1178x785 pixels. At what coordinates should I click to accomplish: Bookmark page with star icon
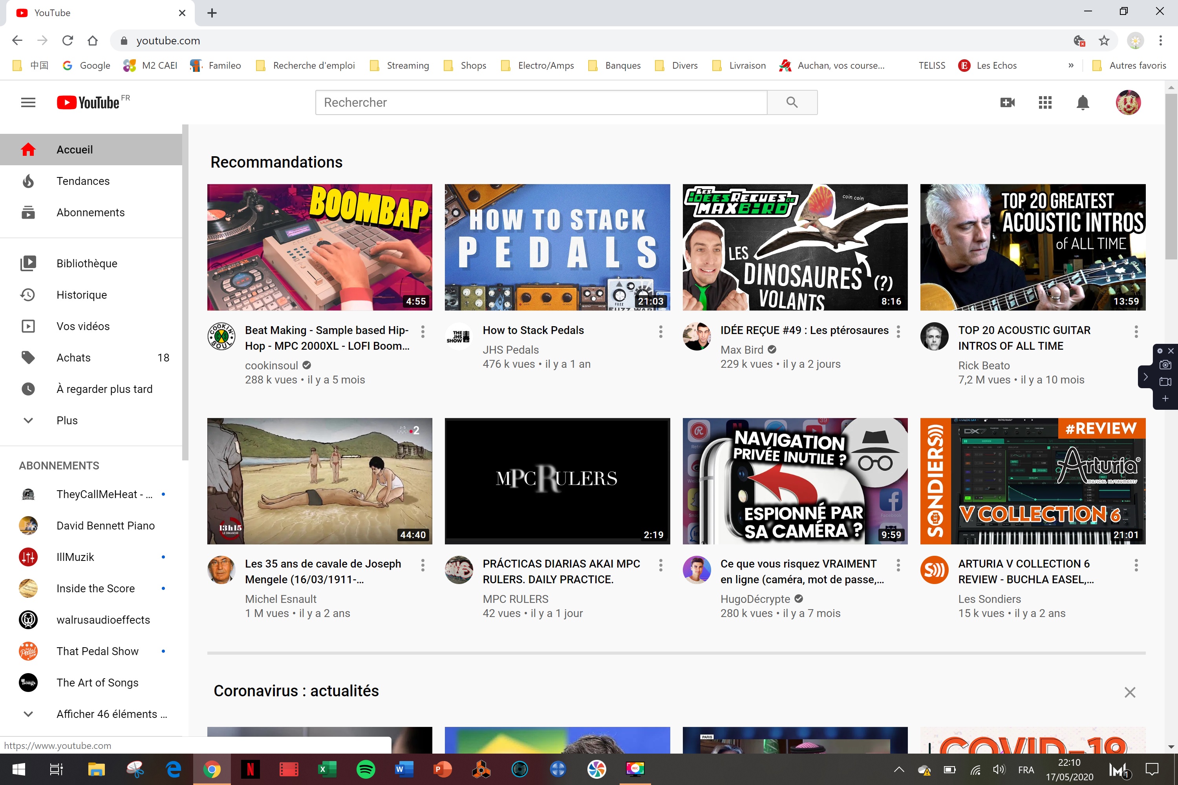click(1104, 40)
